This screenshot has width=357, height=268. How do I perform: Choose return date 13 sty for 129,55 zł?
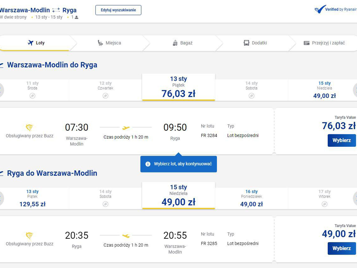pos(32,198)
